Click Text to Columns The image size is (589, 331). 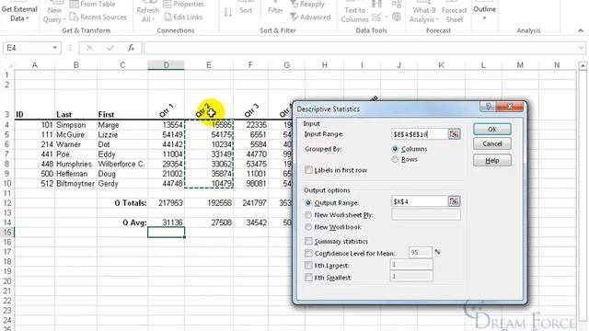pos(354,15)
